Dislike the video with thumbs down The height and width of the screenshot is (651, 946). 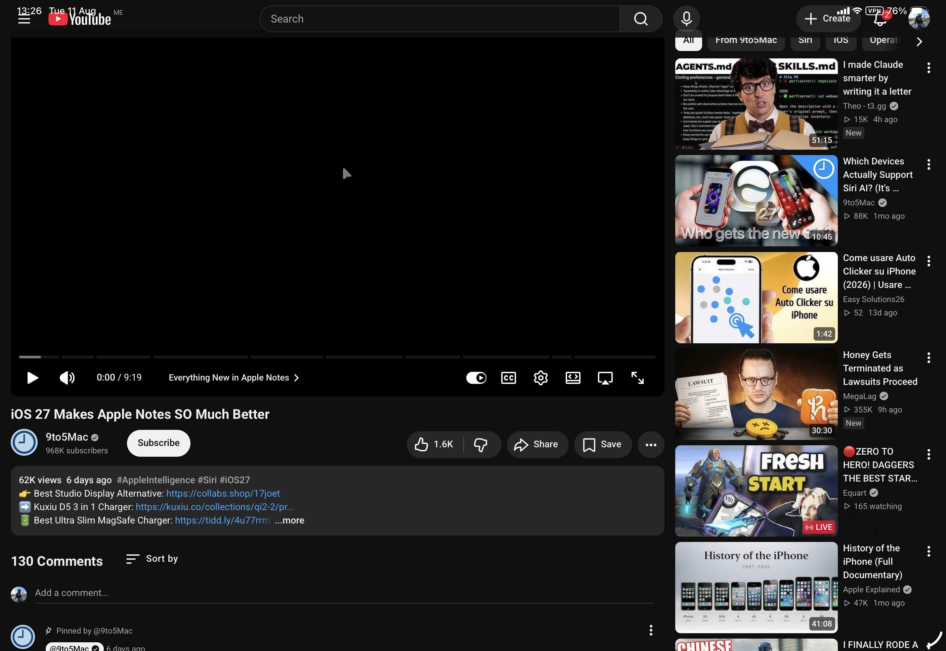[x=481, y=444]
